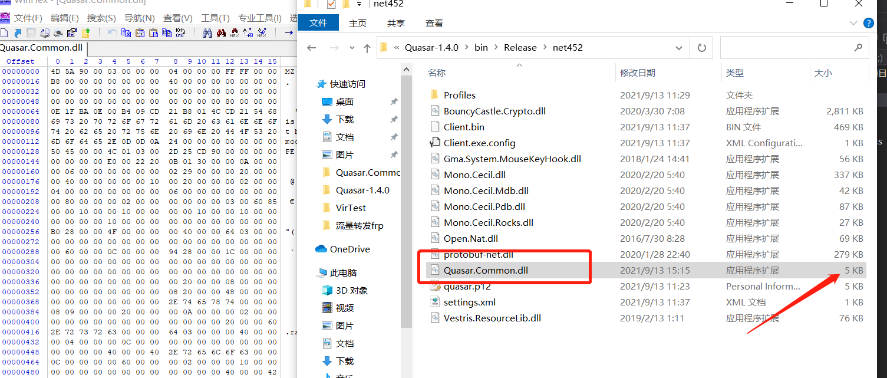
Task: Click the red binoculars HEX search icon
Action: pyautogui.click(x=221, y=33)
